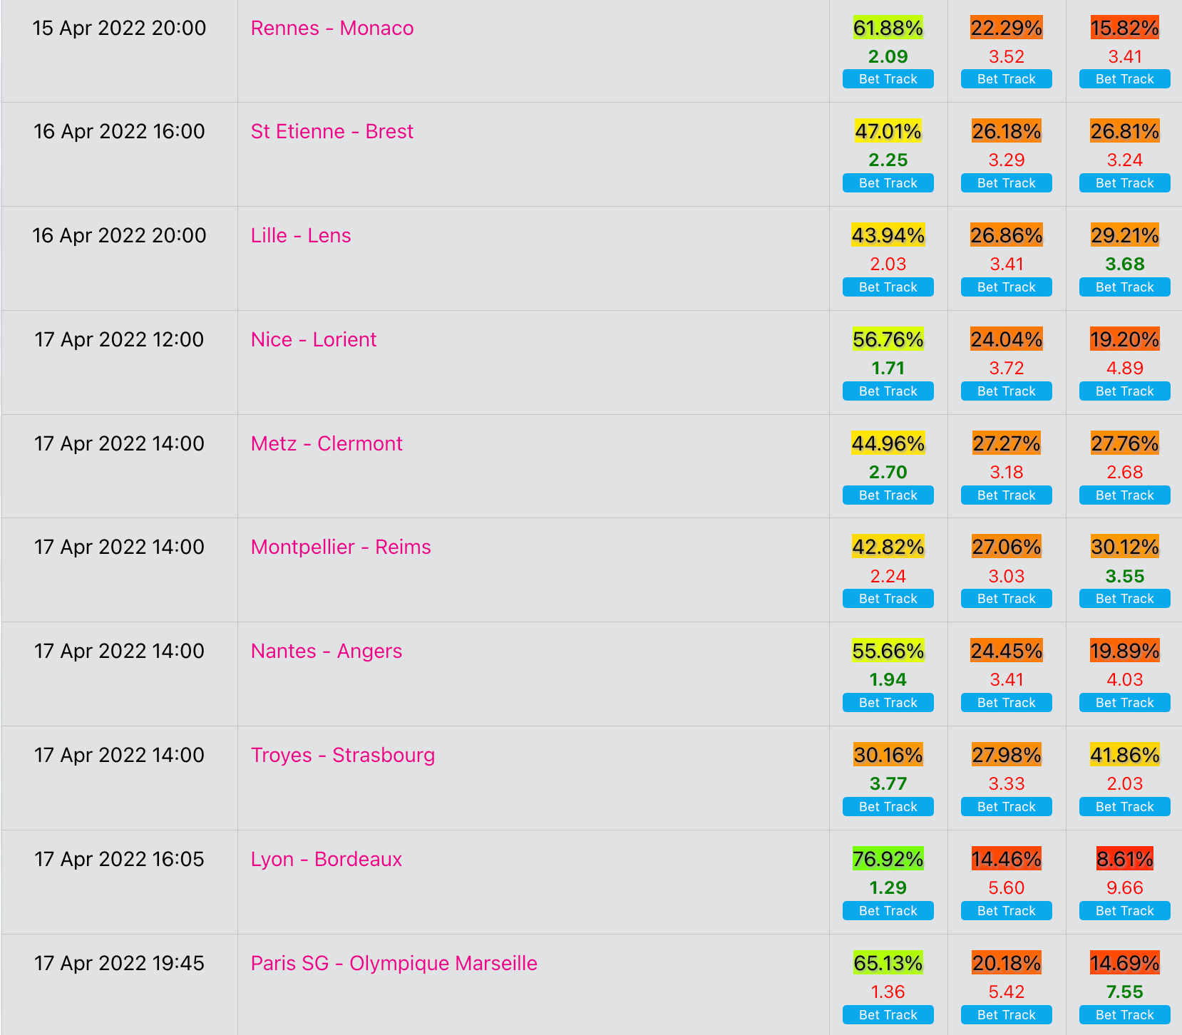
Task: Select the 65.13% probability for Paris SG
Action: click(888, 963)
